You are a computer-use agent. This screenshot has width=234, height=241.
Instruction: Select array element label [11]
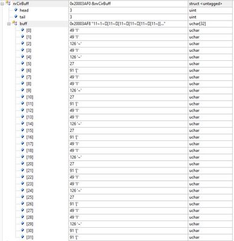tap(30, 104)
